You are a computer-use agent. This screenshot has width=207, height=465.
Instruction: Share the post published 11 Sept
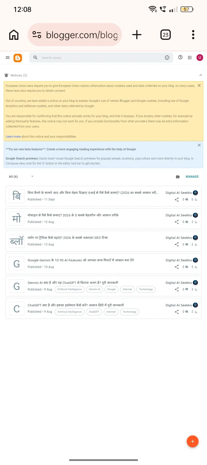click(x=177, y=200)
